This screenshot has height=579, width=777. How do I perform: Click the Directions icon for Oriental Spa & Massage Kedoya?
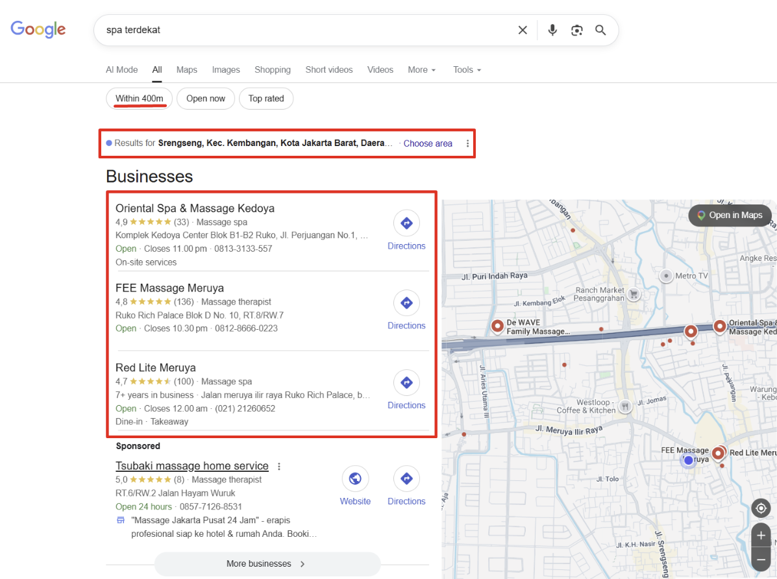tap(406, 223)
